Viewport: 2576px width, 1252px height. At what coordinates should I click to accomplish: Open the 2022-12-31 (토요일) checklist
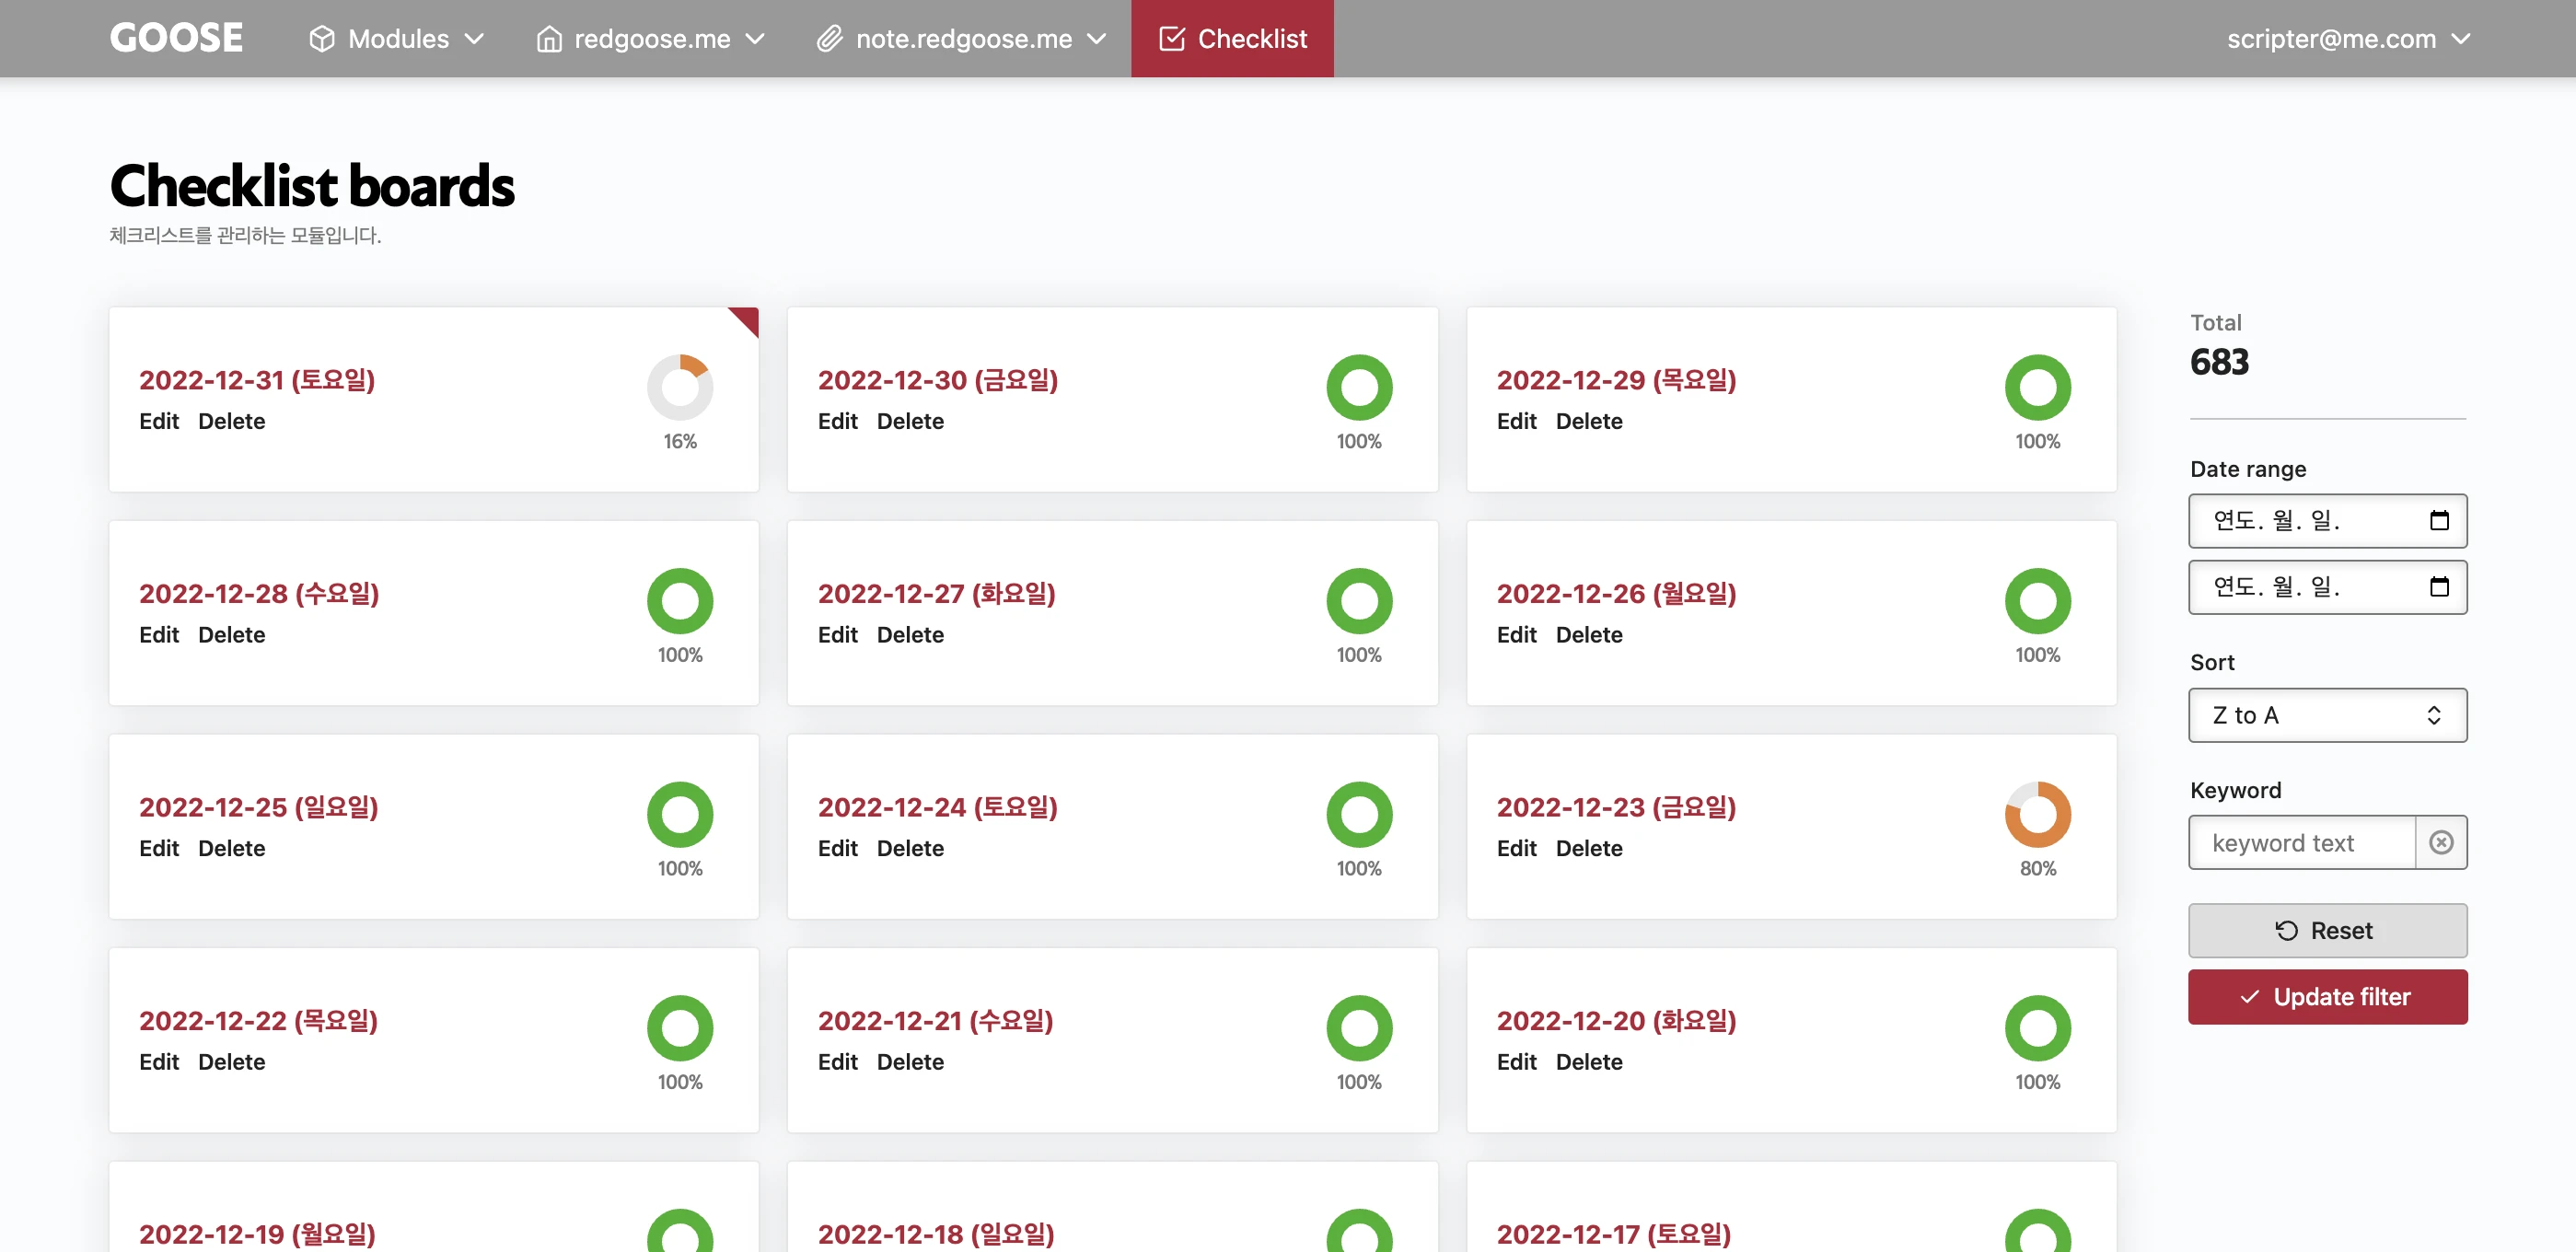(257, 380)
